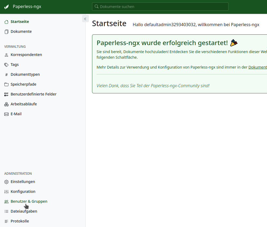Go to Benutzerdefinierte Felder

(33, 94)
